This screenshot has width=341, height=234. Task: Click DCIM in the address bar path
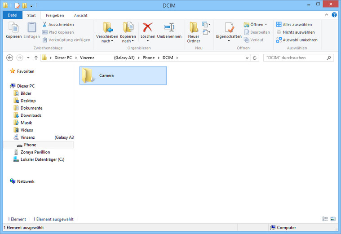coord(168,57)
